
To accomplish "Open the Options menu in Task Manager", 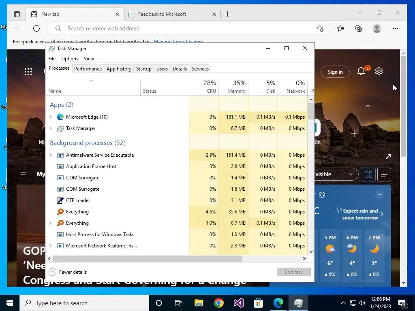I will point(70,59).
